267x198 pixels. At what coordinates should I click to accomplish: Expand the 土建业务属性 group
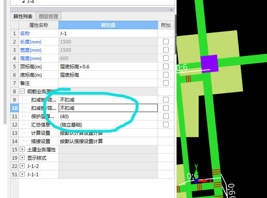click(22, 149)
